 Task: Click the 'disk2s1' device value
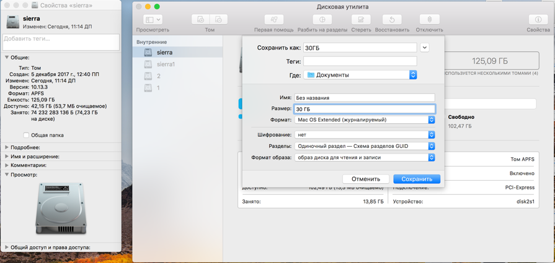point(525,202)
